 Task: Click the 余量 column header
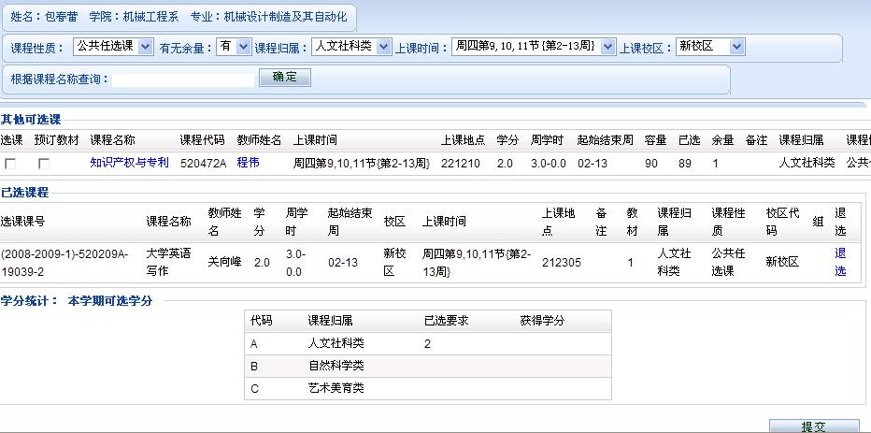tap(722, 140)
